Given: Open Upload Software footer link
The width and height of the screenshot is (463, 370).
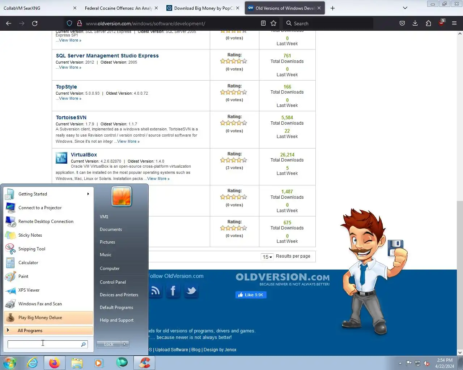Looking at the screenshot, I should 171,350.
